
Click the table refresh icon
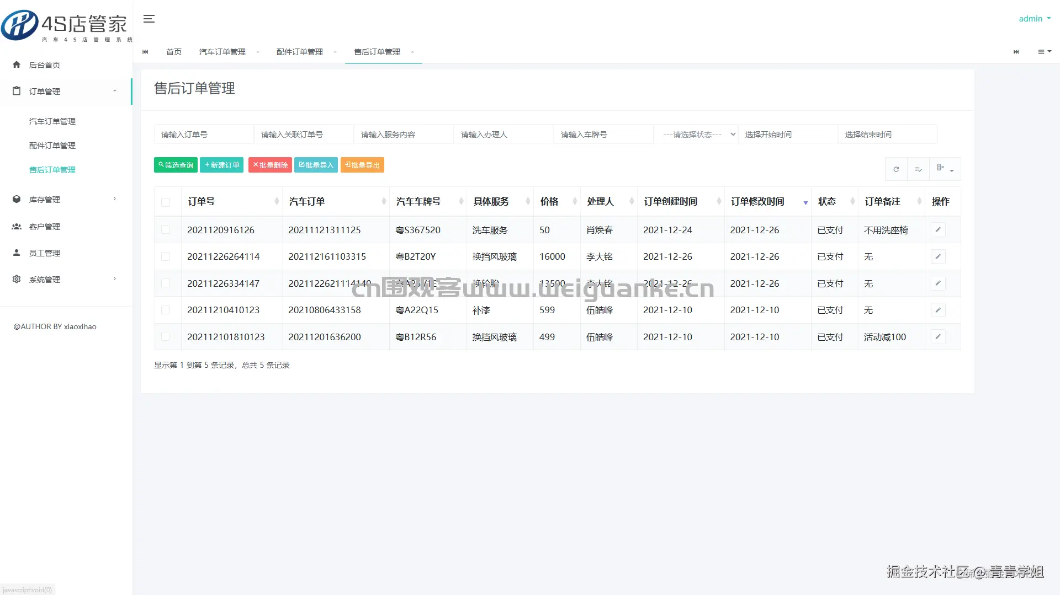click(x=896, y=169)
